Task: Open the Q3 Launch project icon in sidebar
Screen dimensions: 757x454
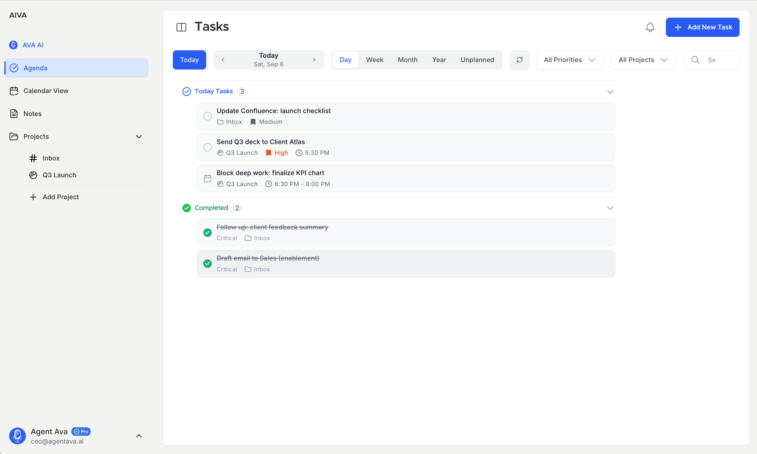Action: coord(33,175)
